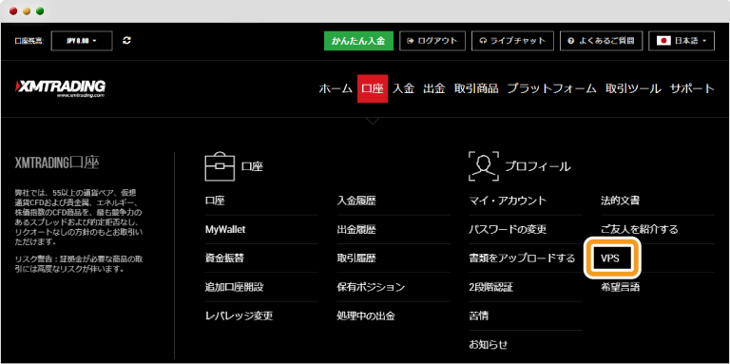Click the 口座残高 label
Viewport: 730px width, 364px height.
pos(29,41)
